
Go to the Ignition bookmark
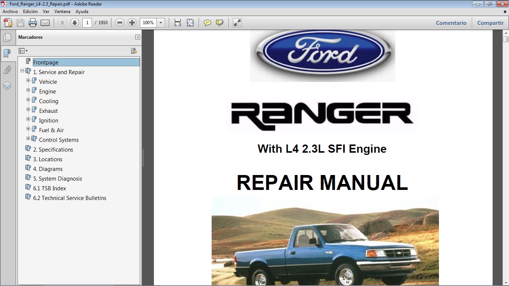click(48, 121)
